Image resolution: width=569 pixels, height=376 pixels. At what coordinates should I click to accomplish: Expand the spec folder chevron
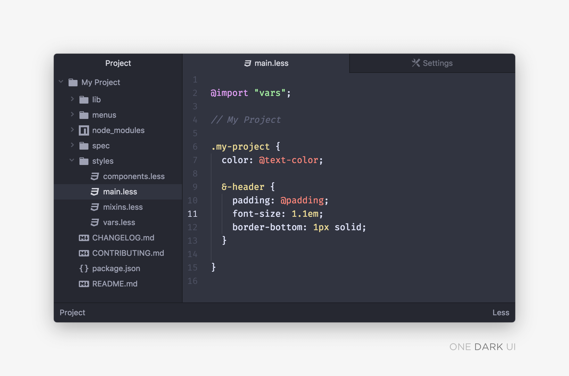pyautogui.click(x=72, y=145)
